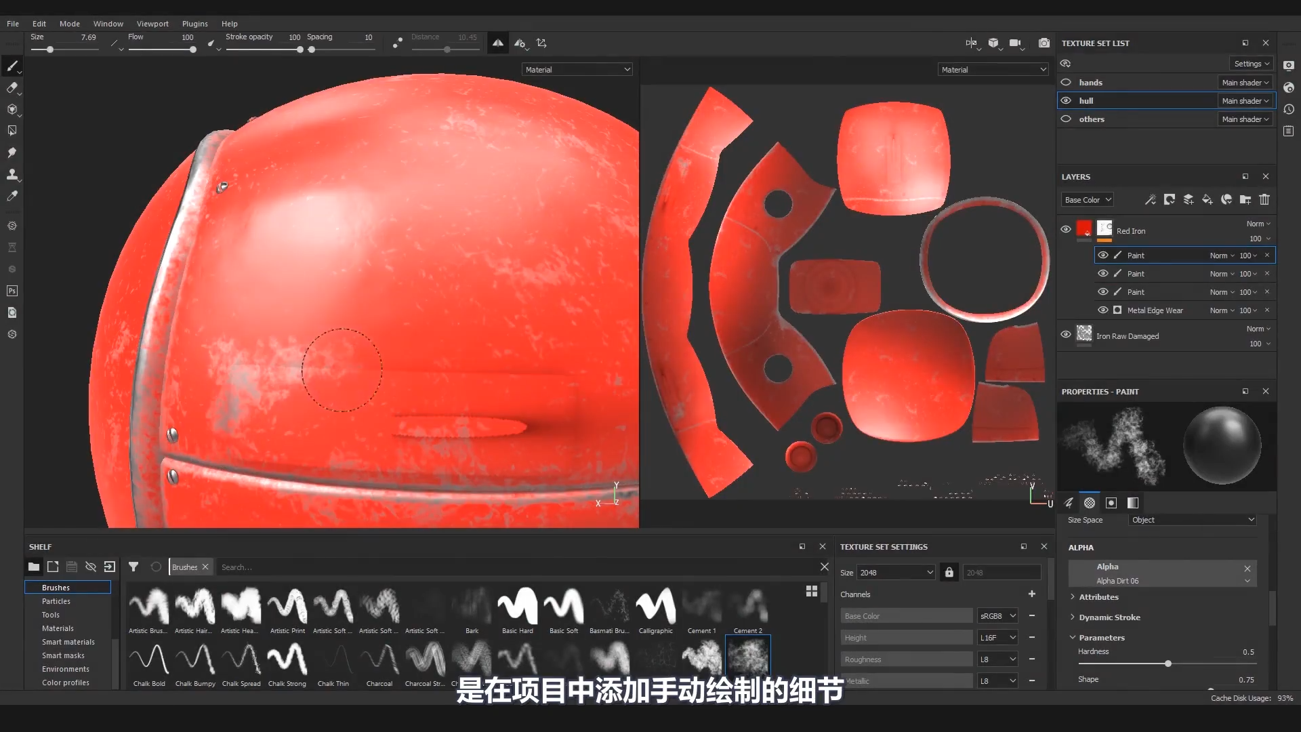Viewport: 1301px width, 732px height.
Task: Open the Alpha properties tab icon
Action: (1090, 502)
